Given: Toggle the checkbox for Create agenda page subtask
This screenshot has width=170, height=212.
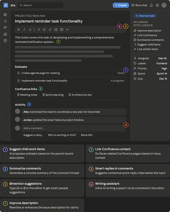Looking at the screenshot, I should click(19, 73).
